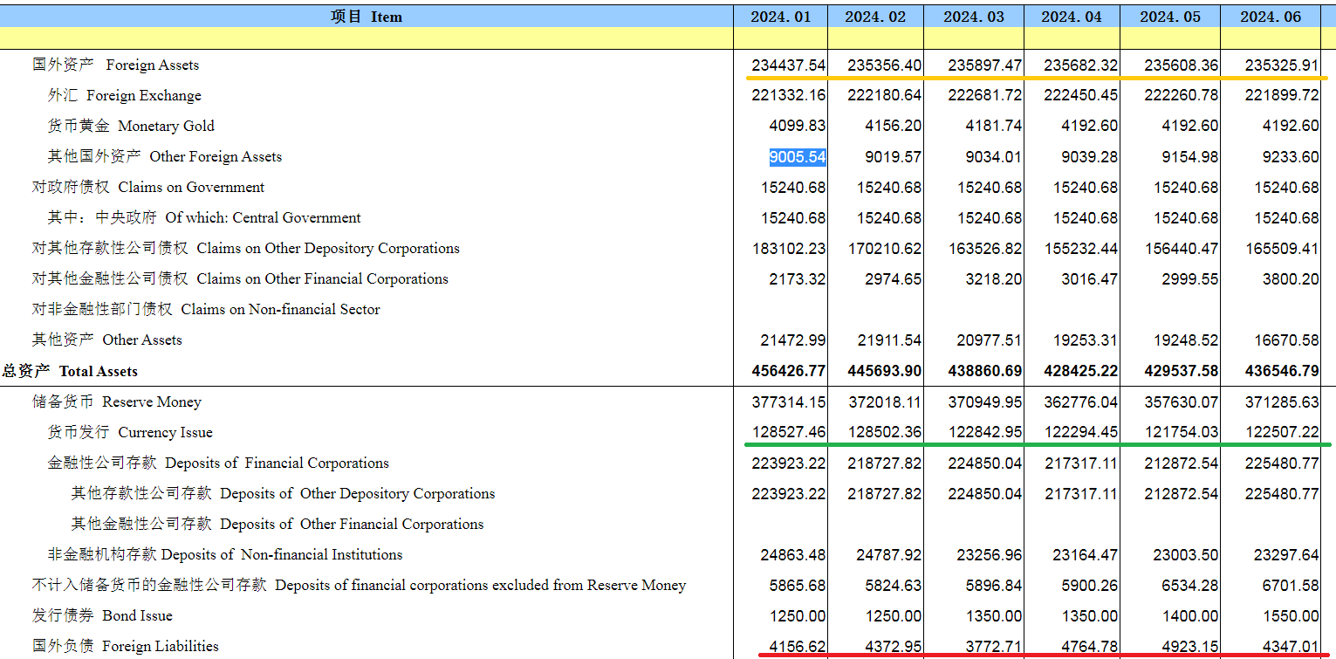Click Claims on Other Financial Corporations label
The image size is (1336, 659).
240,278
